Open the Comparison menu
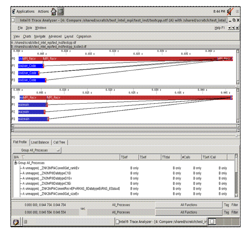The height and width of the screenshot is (233, 250). tap(84, 36)
